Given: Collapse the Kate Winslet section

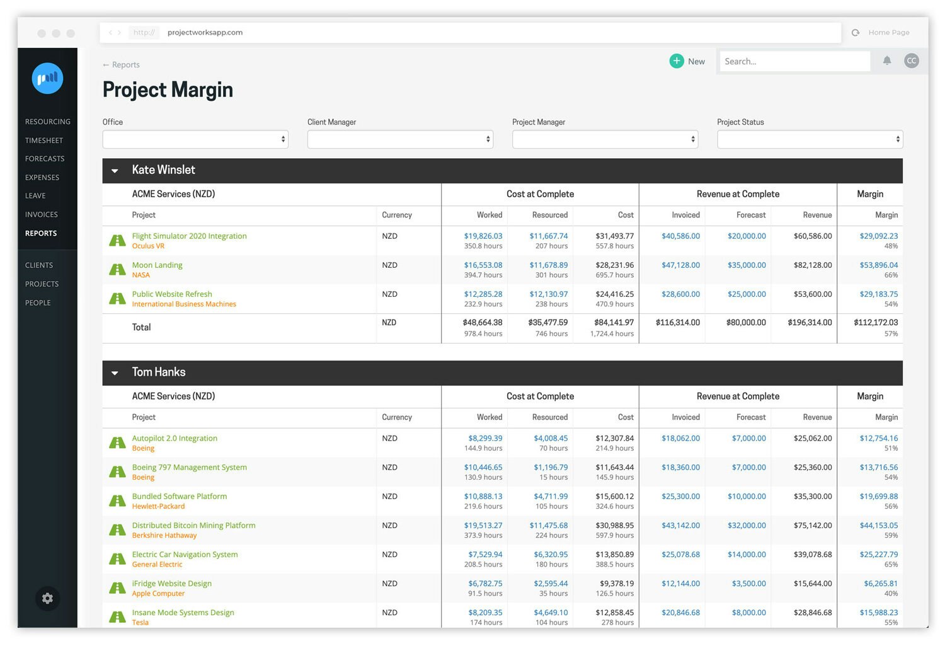Looking at the screenshot, I should (x=115, y=171).
